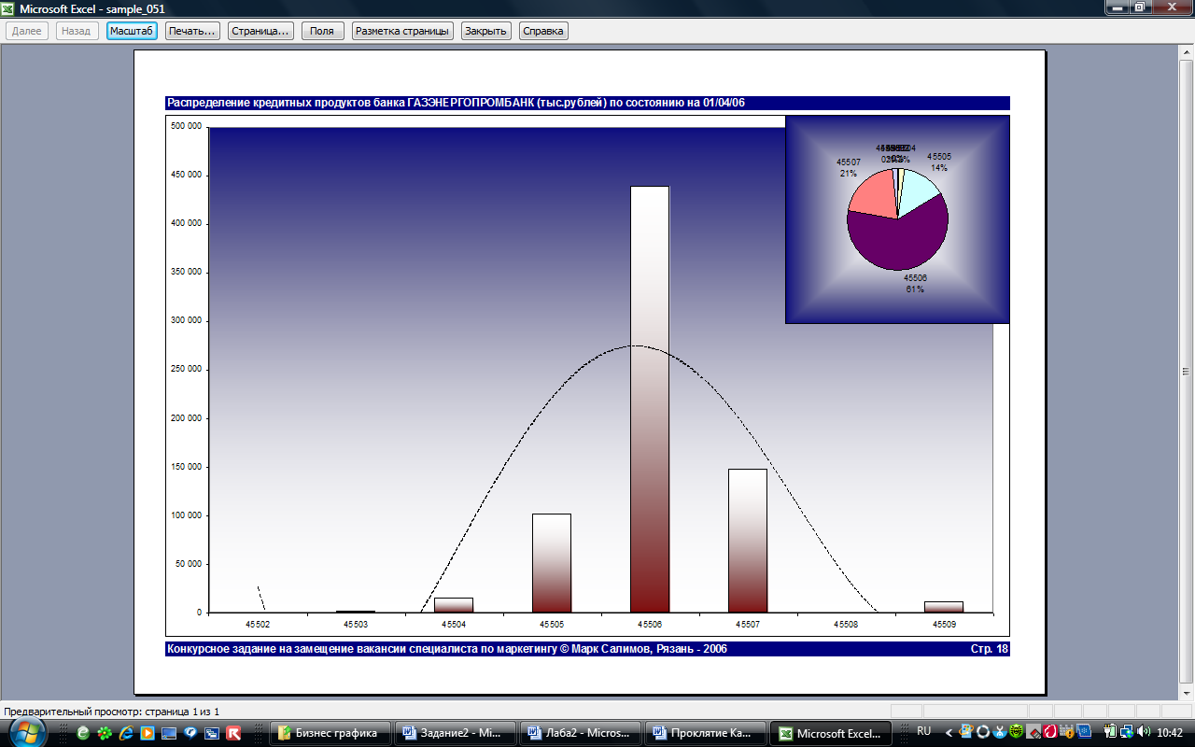
Task: Click the Windows Start orb
Action: (26, 732)
